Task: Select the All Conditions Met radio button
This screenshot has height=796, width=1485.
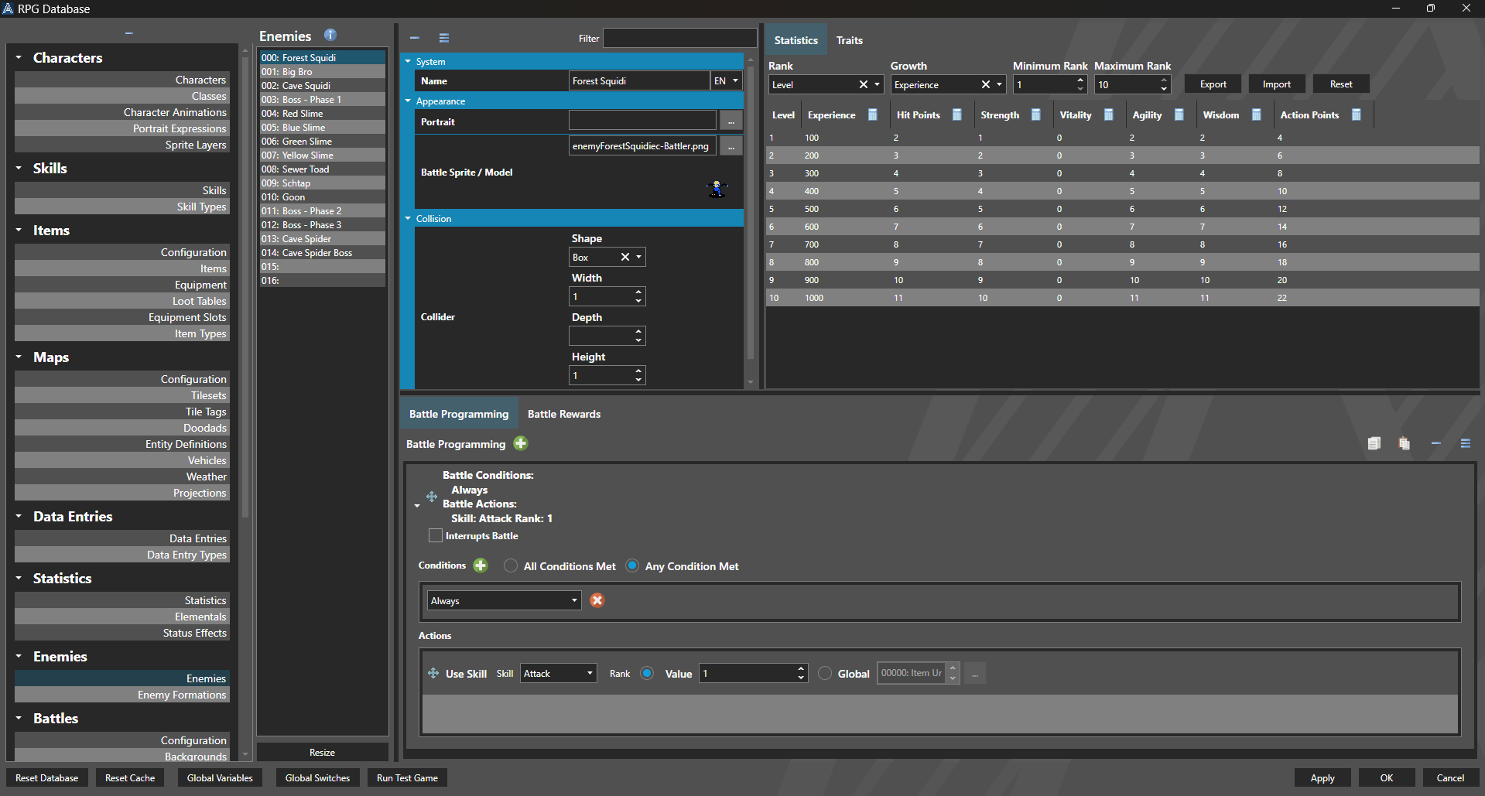Action: click(x=511, y=566)
